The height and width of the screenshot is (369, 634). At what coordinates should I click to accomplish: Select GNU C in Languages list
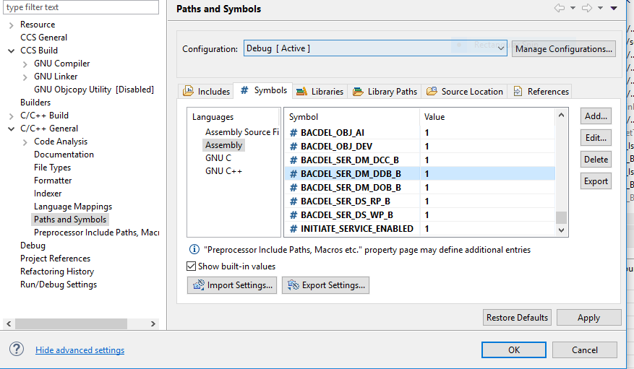218,158
